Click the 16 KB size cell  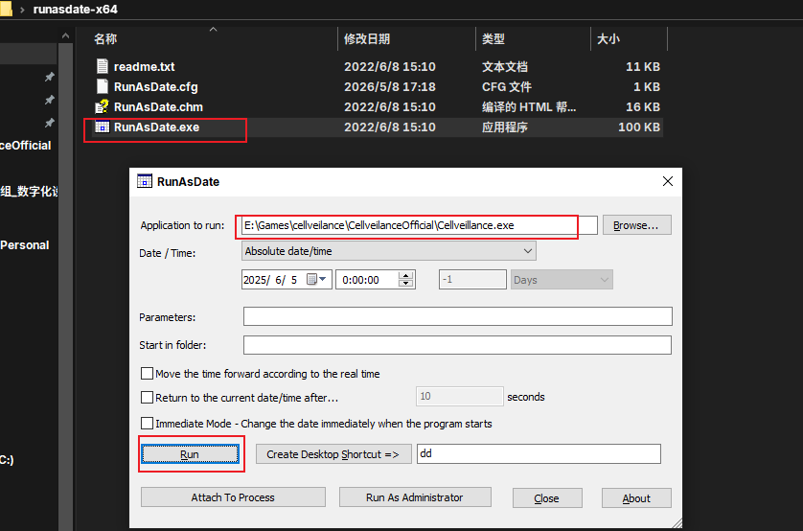[x=643, y=107]
